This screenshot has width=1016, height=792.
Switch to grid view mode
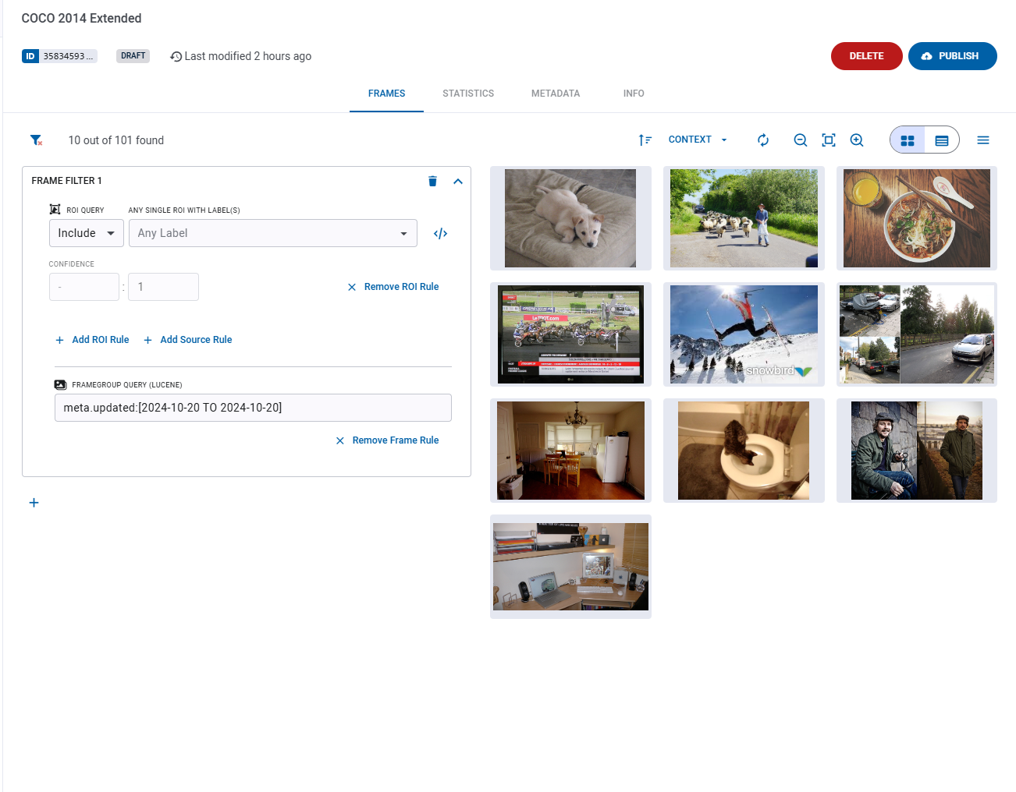pos(908,140)
